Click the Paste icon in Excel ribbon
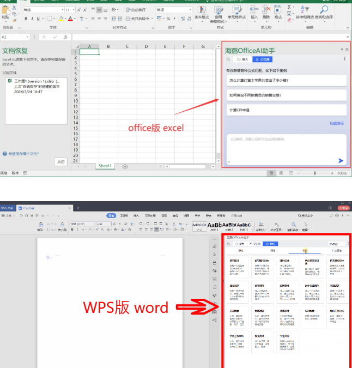 (x=5, y=10)
